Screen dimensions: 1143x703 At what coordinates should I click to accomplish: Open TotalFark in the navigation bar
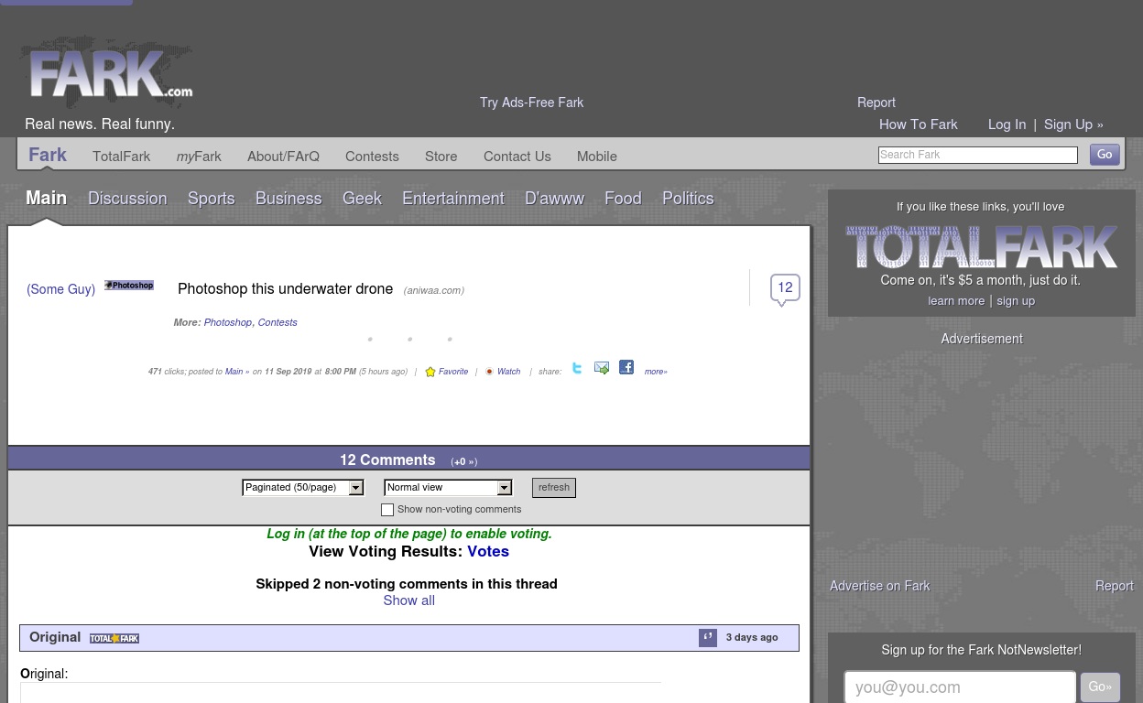tap(122, 157)
